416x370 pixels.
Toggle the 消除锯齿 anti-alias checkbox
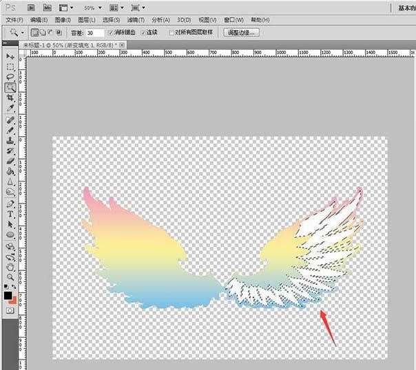111,33
